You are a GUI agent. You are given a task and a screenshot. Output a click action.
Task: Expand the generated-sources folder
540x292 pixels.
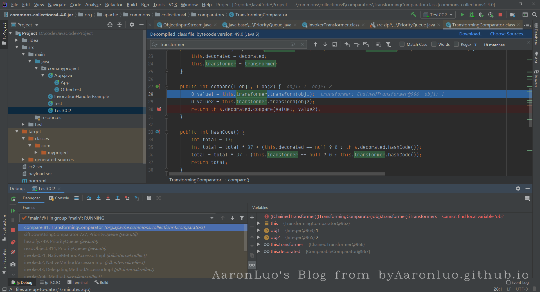pos(23,159)
